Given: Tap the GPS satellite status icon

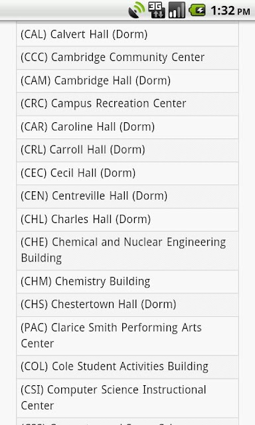Looking at the screenshot, I should (x=136, y=10).
